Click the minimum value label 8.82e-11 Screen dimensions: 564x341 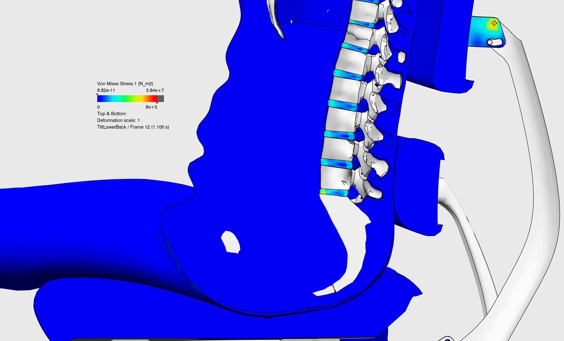(x=106, y=91)
